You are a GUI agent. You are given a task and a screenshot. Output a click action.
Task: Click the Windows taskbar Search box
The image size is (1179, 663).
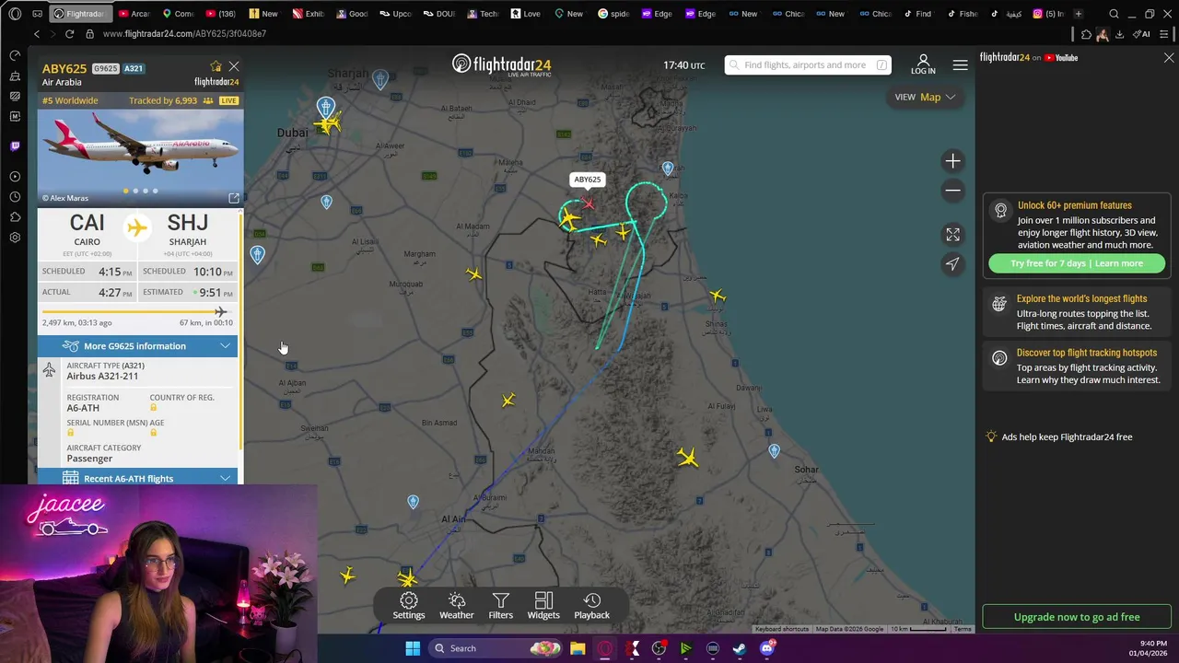tap(496, 648)
